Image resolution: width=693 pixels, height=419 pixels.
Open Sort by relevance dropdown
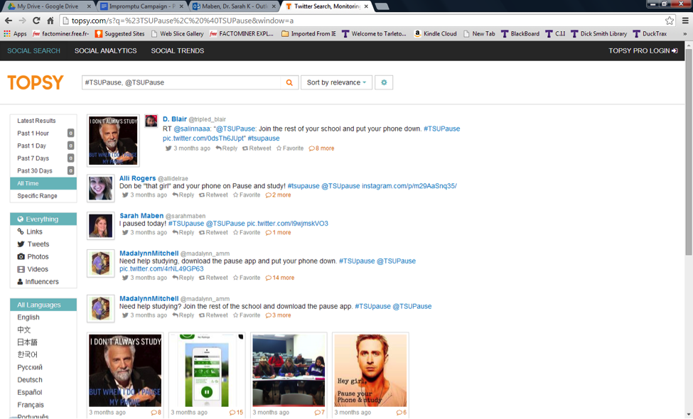click(336, 82)
